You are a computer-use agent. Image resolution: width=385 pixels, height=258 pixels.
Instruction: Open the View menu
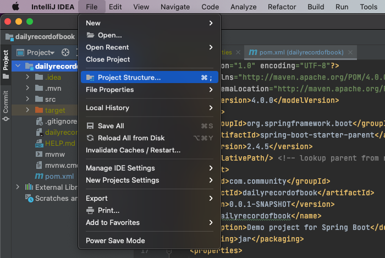(x=141, y=7)
